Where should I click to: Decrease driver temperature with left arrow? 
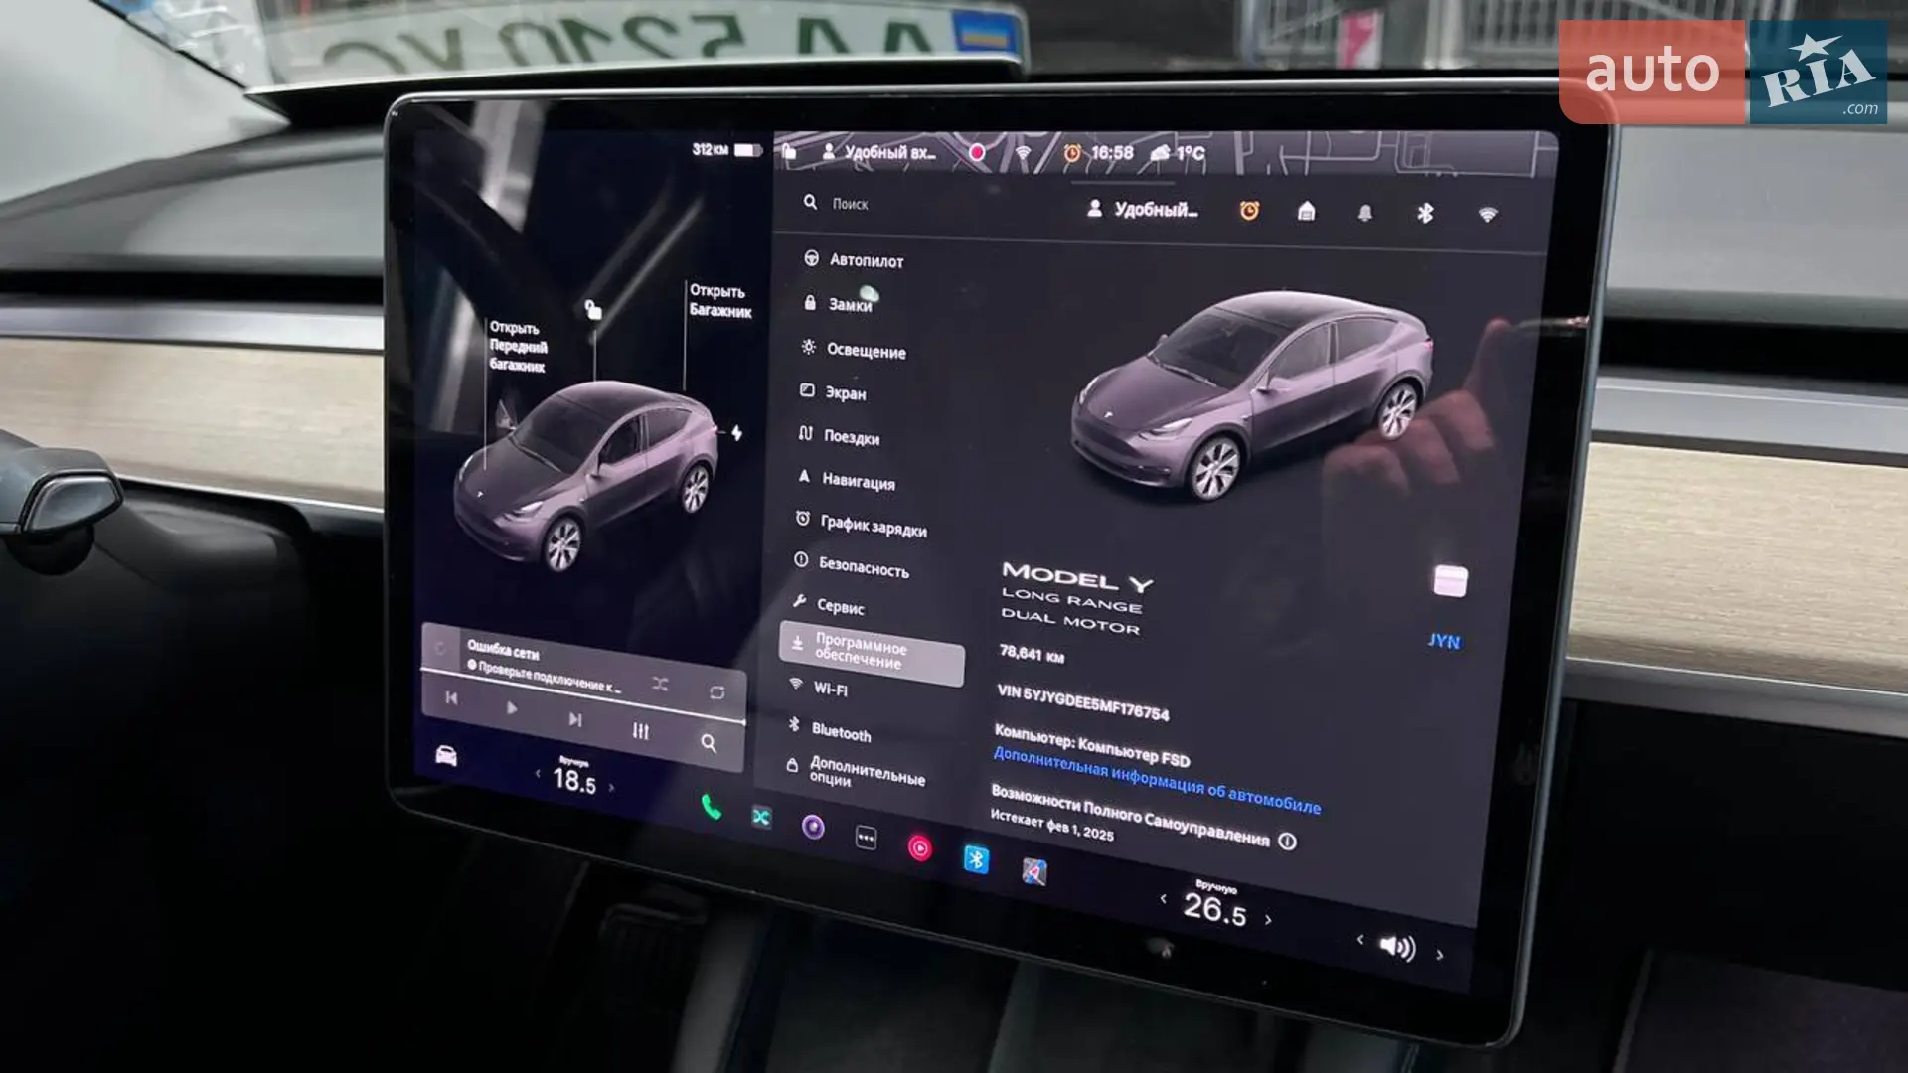pos(538,773)
